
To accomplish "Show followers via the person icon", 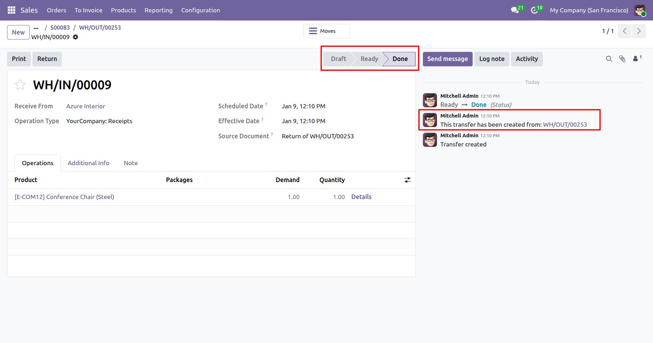I will coord(636,59).
